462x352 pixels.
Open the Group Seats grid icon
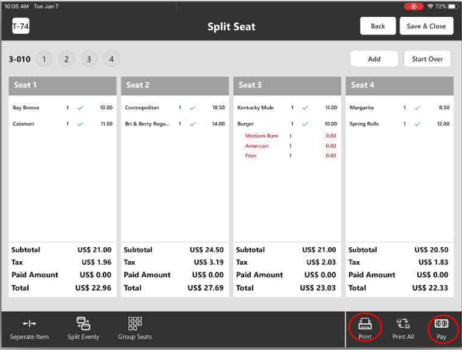(135, 323)
